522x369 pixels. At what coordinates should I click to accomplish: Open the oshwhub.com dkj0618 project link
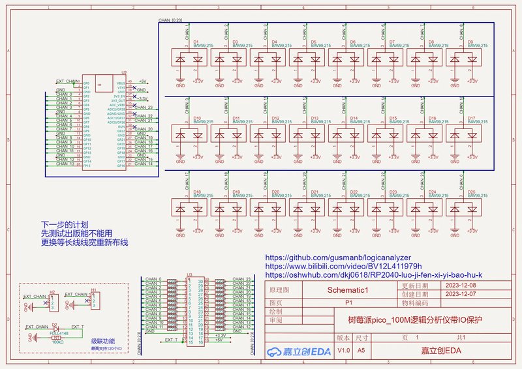(373, 275)
